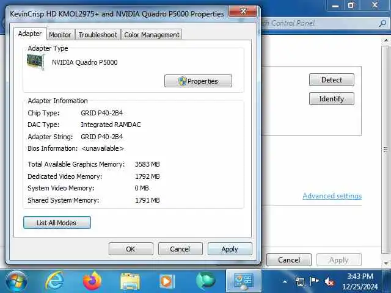Viewport: 391px width, 293px height.
Task: Restore down the Control Panel window
Action: pos(351,5)
